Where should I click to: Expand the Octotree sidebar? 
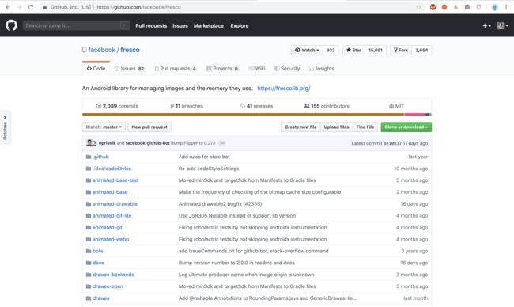tap(5, 127)
